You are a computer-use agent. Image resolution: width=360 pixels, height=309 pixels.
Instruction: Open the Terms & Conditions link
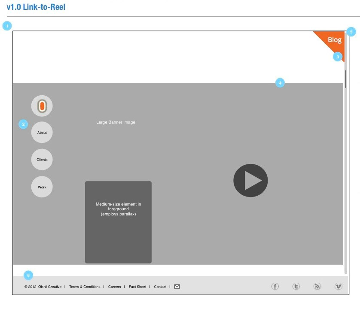point(85,287)
